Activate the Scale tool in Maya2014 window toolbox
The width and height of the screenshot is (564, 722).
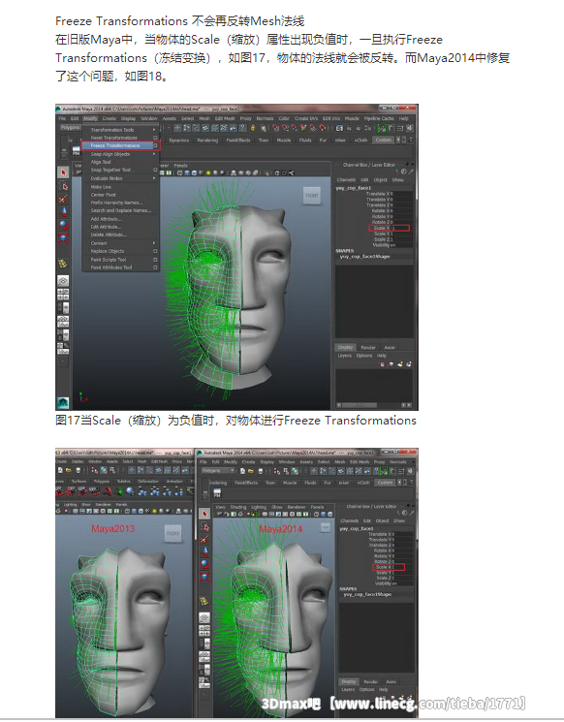point(204,577)
